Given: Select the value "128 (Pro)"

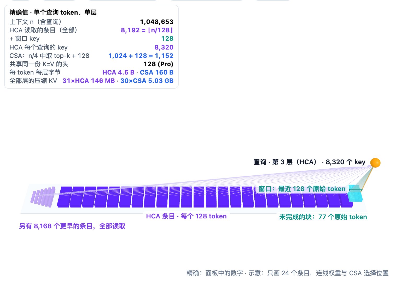Looking at the screenshot, I should click(x=159, y=64).
